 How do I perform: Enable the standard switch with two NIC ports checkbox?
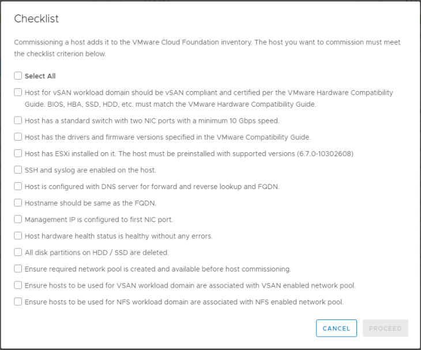18,121
